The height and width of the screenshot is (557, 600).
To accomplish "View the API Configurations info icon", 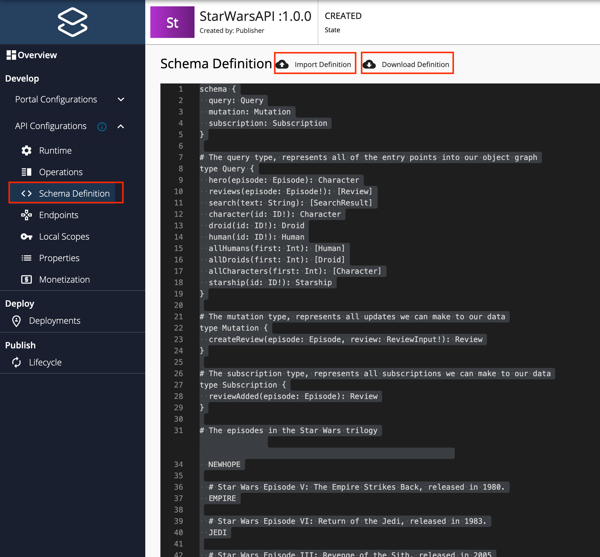I will coord(102,126).
